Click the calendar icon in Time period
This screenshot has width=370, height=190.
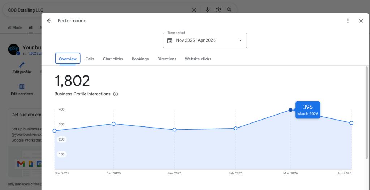pyautogui.click(x=169, y=40)
